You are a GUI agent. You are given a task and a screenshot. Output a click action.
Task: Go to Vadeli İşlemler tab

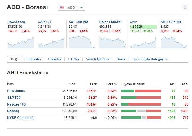pos(98,59)
